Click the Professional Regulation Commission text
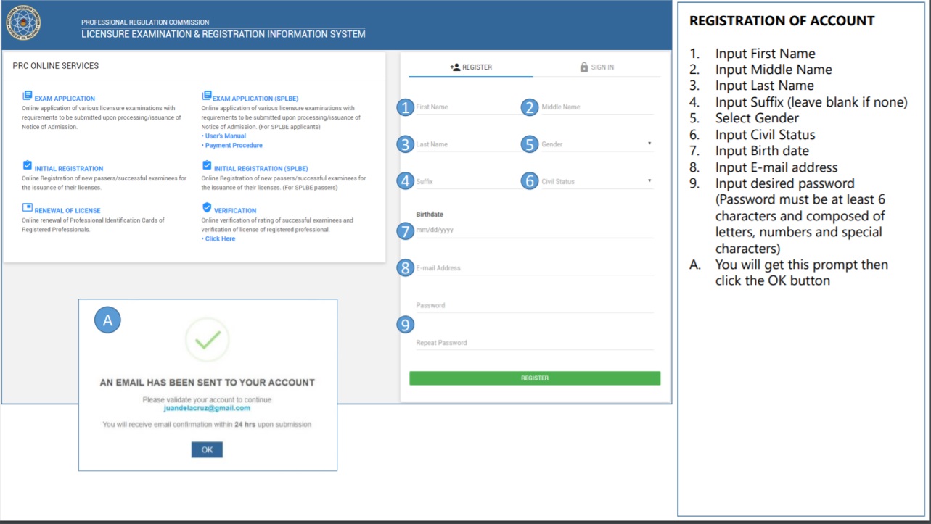931x524 pixels. point(145,22)
